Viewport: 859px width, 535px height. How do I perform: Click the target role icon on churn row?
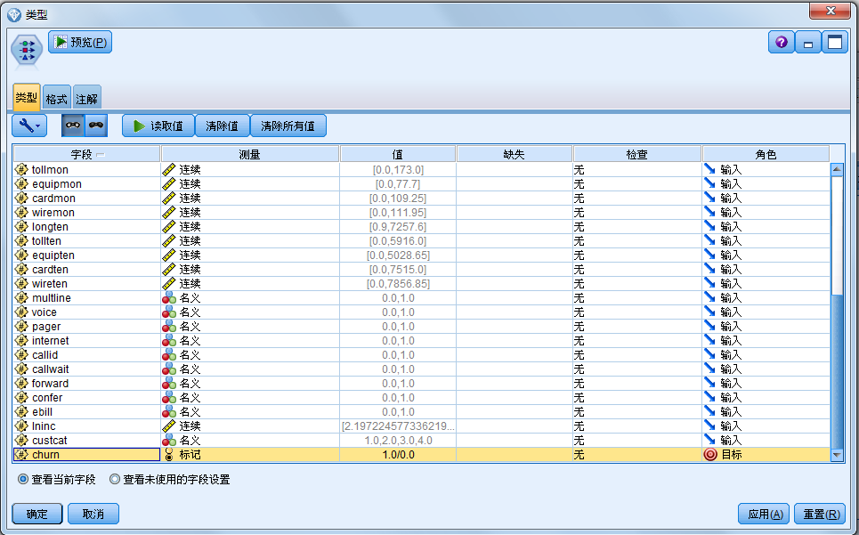710,454
